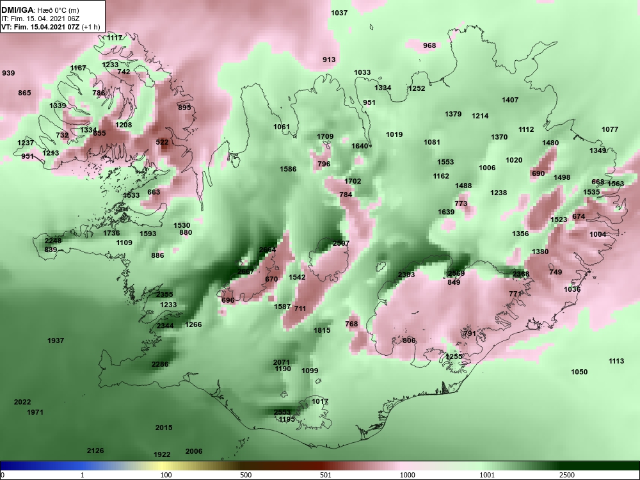Select the 2553 value near south coast
The image size is (640, 480).
(x=282, y=412)
